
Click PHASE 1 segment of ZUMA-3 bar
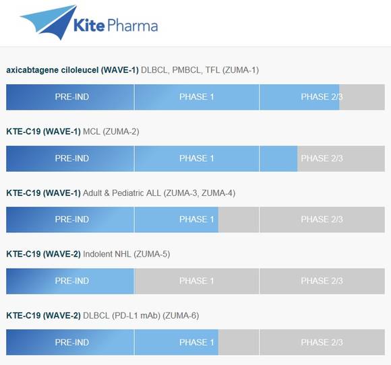pos(197,220)
